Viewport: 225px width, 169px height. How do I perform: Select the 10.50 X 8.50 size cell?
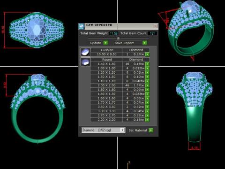[106, 54]
